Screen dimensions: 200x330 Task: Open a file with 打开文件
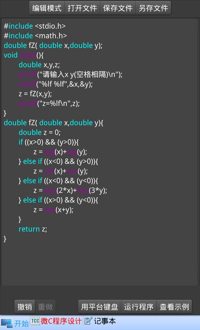82,8
